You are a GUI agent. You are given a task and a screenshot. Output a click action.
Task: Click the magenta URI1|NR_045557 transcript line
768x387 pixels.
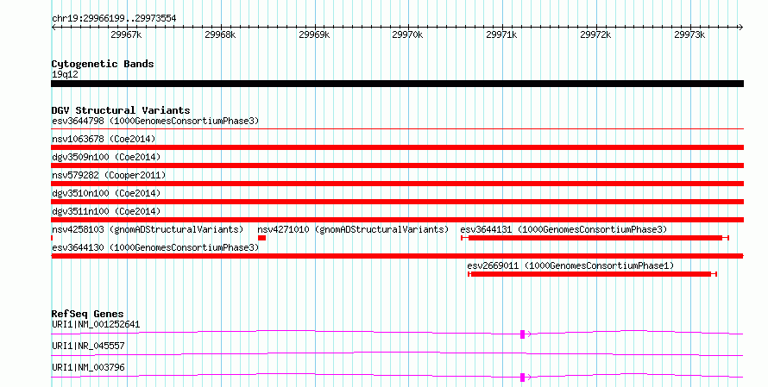click(x=397, y=354)
